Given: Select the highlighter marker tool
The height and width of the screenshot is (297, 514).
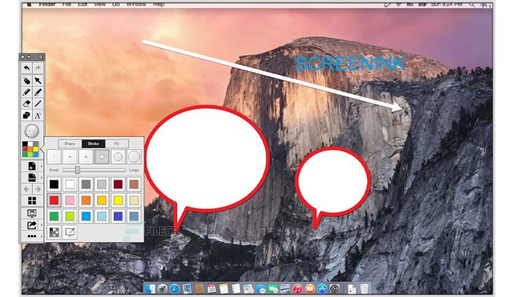Looking at the screenshot, I should coord(38,92).
